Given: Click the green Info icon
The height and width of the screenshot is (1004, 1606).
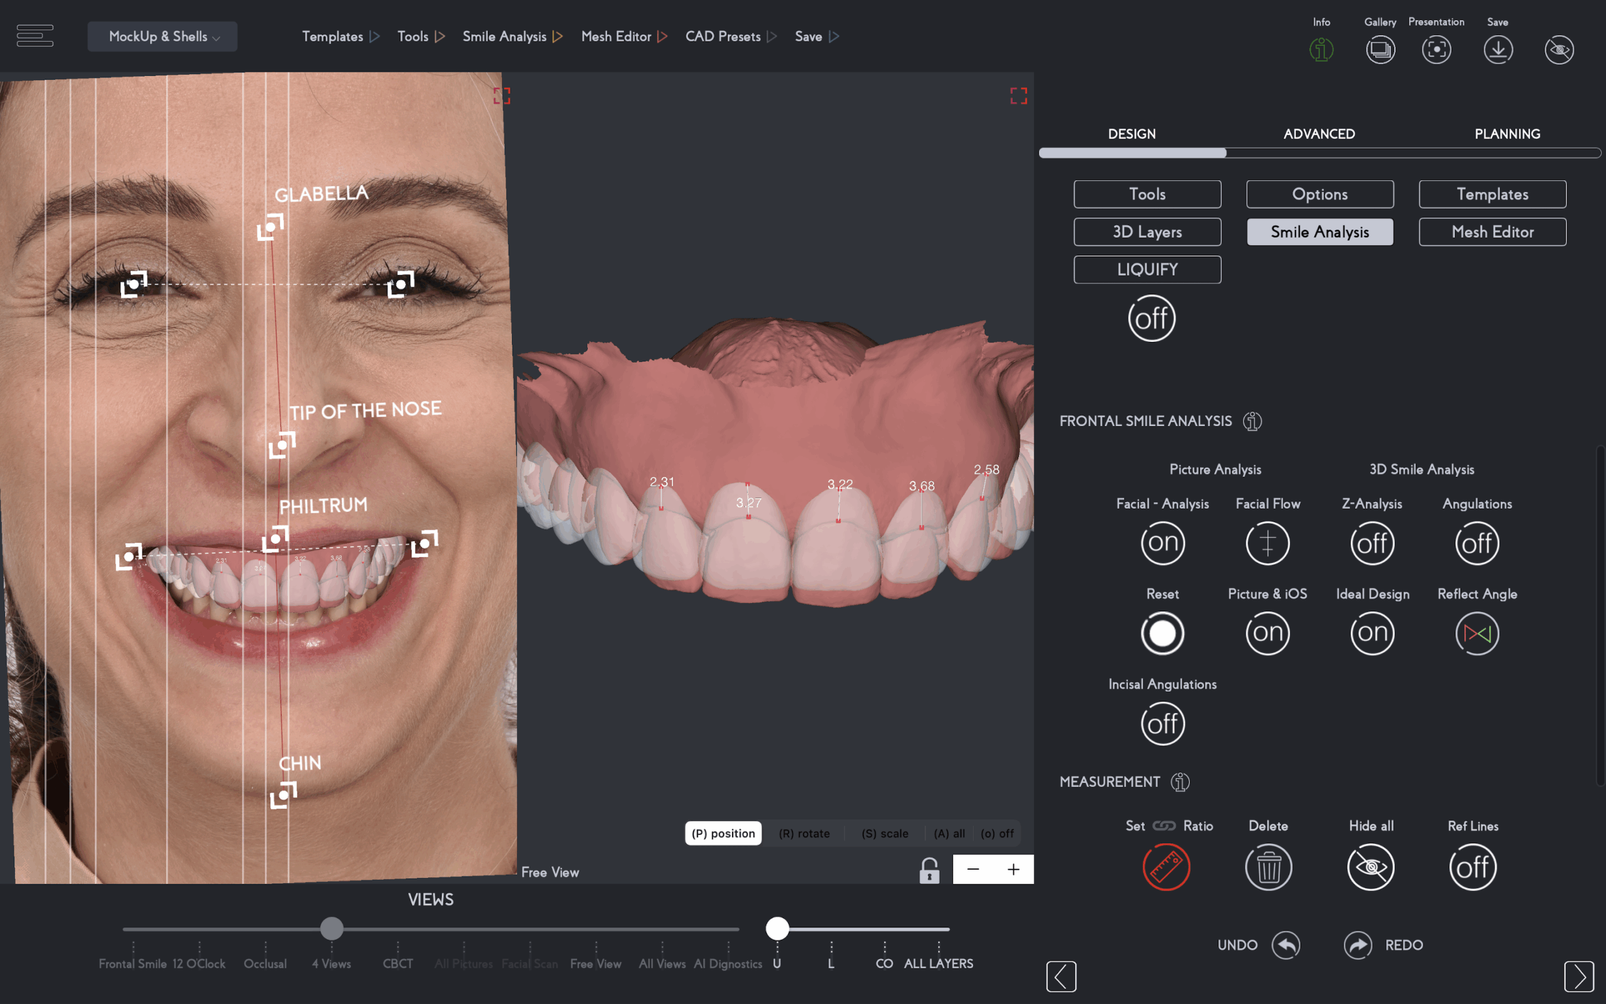Looking at the screenshot, I should [1321, 50].
